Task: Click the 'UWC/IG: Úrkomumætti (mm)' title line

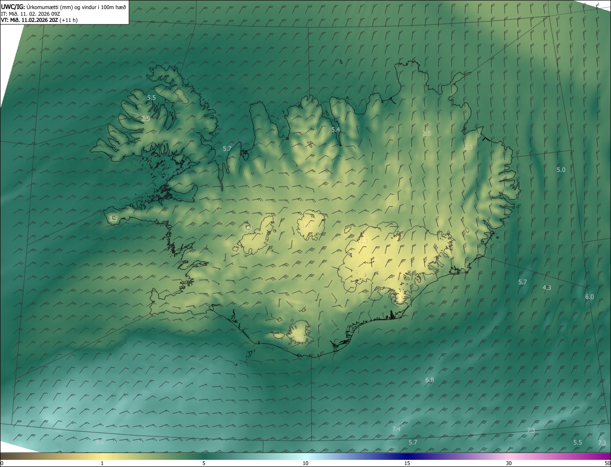Action: [63, 7]
